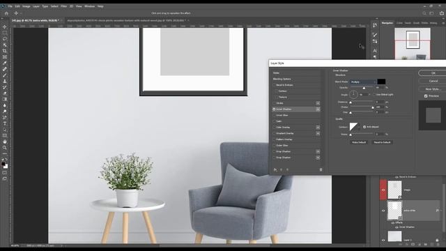Viewport: 446px width, 251px height.
Task: Enable the Bevel & Emboss checkbox
Action: (x=274, y=85)
